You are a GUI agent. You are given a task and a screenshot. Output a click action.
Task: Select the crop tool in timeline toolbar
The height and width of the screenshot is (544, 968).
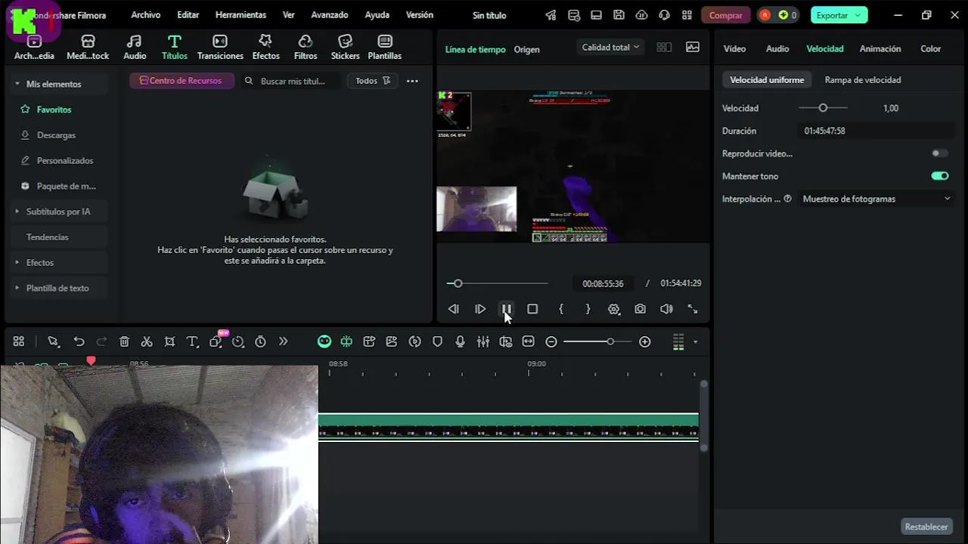coord(169,342)
